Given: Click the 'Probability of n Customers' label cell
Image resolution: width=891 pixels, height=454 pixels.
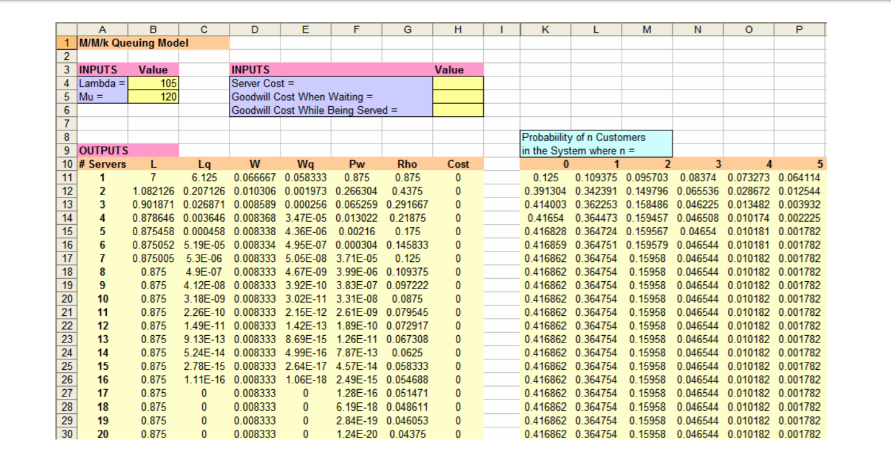Looking at the screenshot, I should [596, 137].
